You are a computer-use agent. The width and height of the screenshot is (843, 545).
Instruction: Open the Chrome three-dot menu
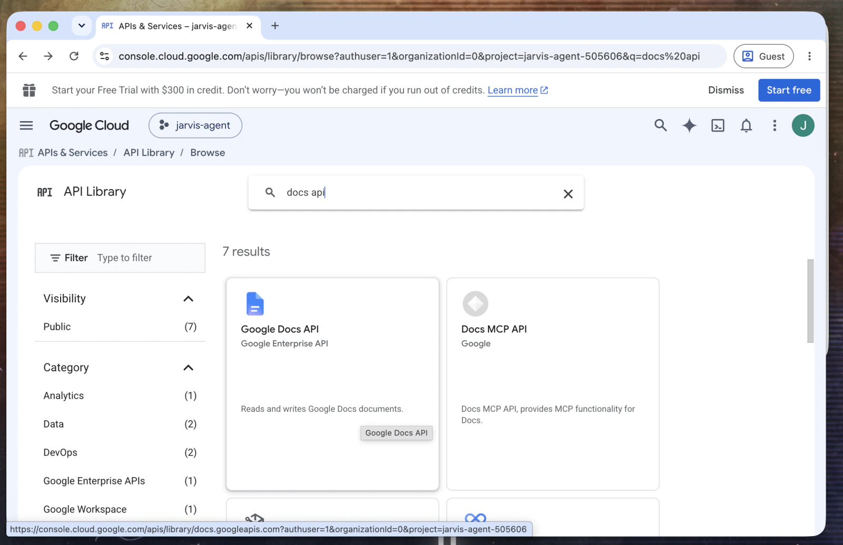[809, 56]
